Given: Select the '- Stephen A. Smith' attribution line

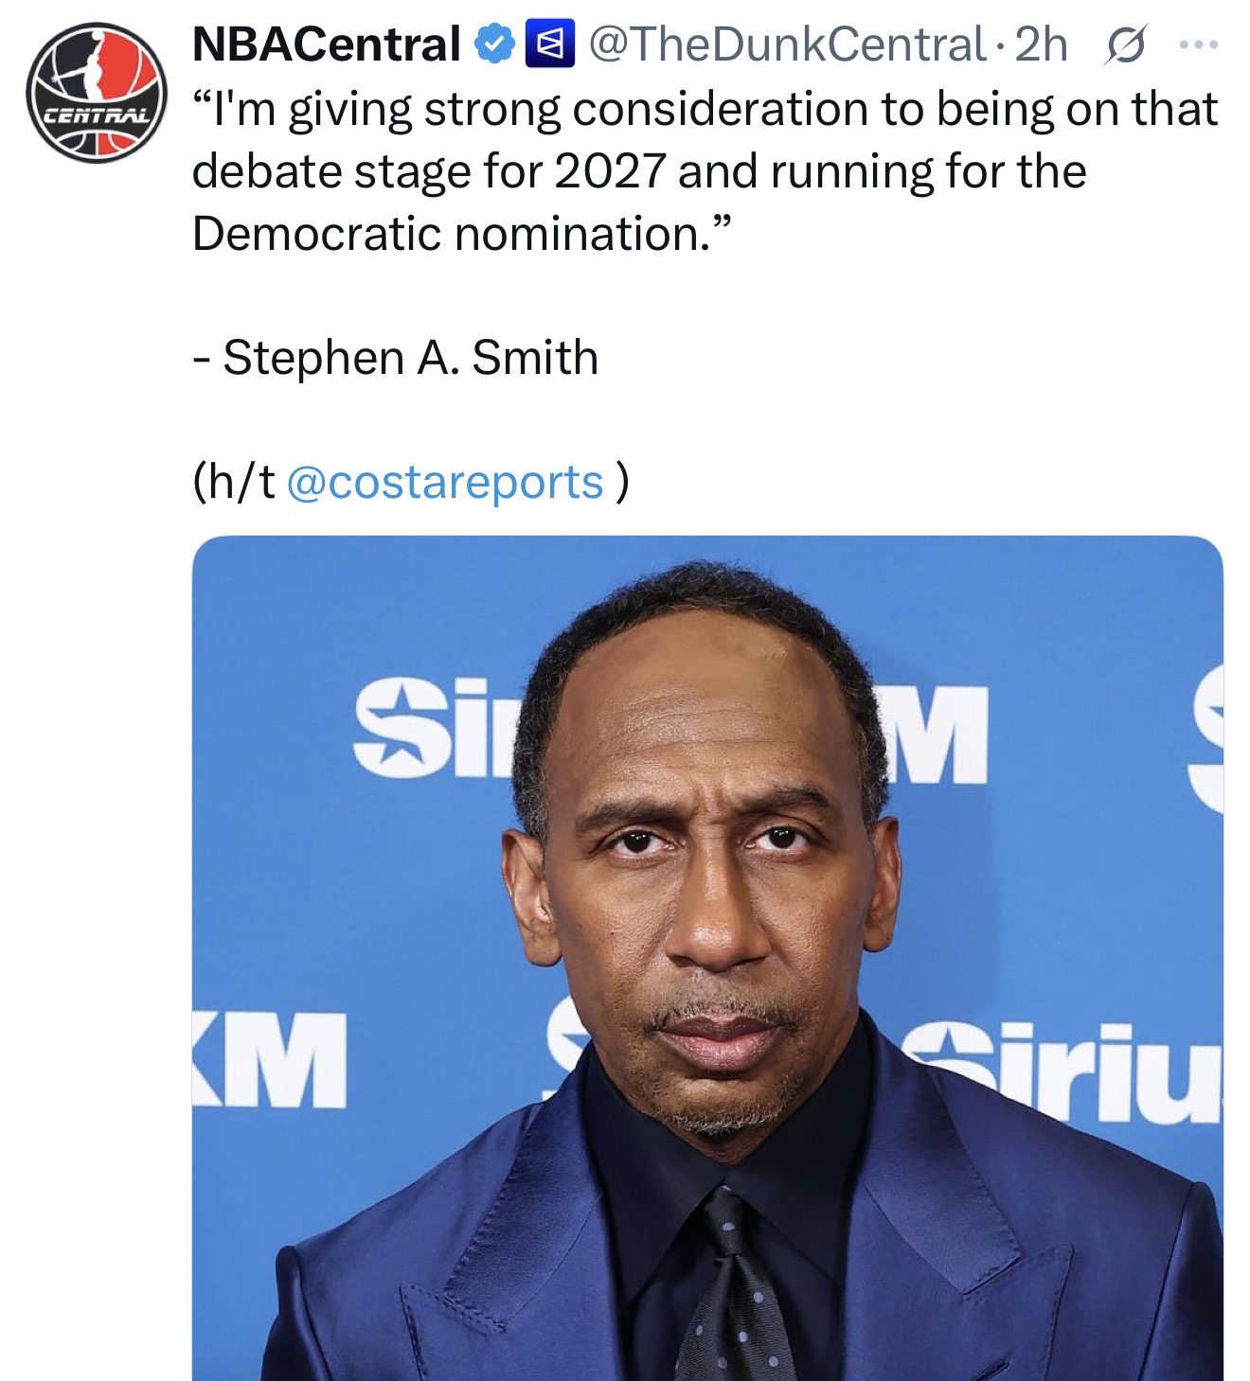Looking at the screenshot, I should coord(396,358).
